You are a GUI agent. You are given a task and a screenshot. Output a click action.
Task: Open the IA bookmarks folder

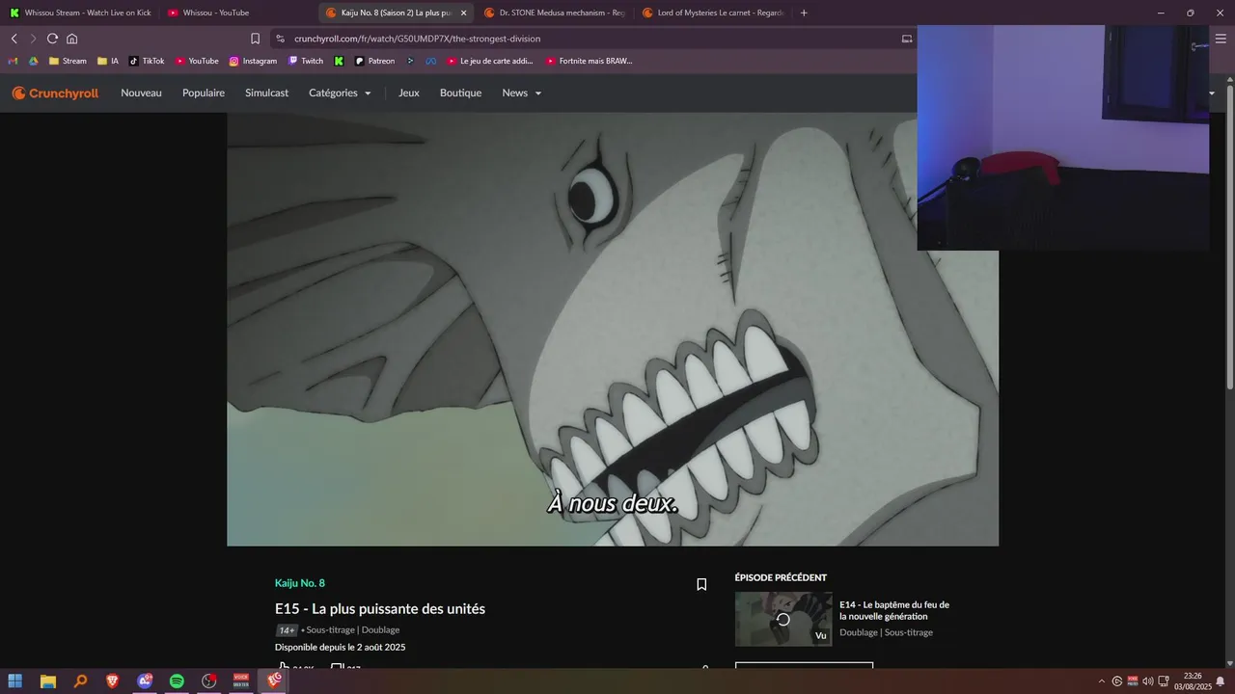point(108,61)
